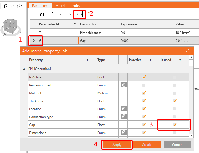
Task: Open the Property column filter
Action: click(87, 60)
